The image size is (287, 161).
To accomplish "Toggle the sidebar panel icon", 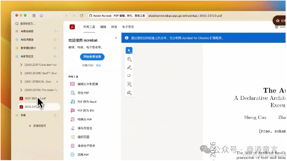I will point(34,16).
